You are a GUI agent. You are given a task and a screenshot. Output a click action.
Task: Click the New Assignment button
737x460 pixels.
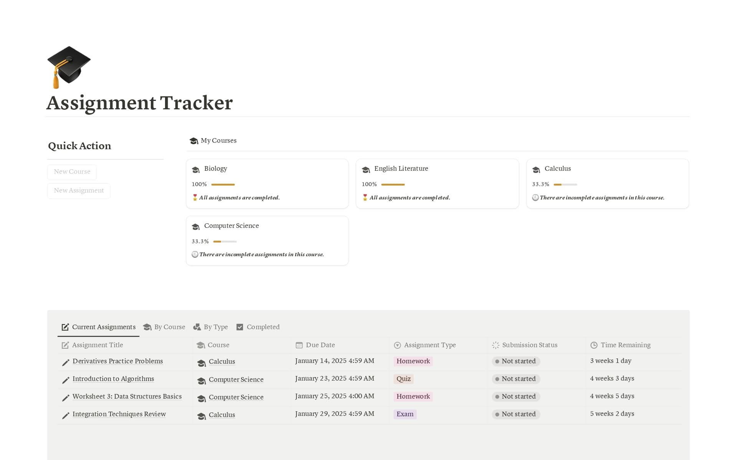pyautogui.click(x=79, y=191)
